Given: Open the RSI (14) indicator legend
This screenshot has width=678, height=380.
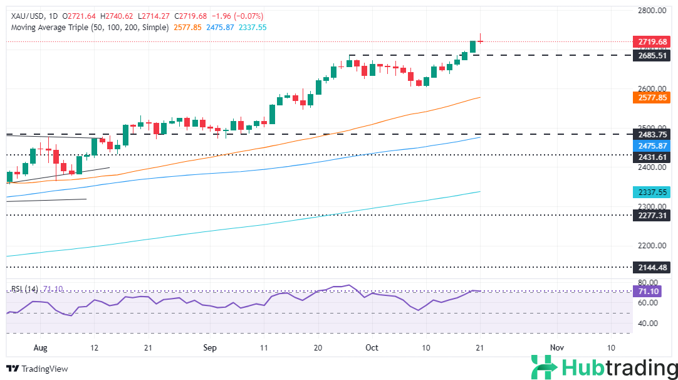Looking at the screenshot, I should 25,289.
